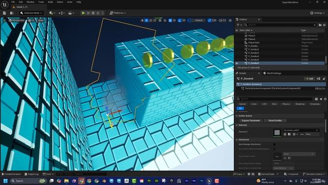Toggle the Auto Manage Attachment checkbox

(274, 144)
